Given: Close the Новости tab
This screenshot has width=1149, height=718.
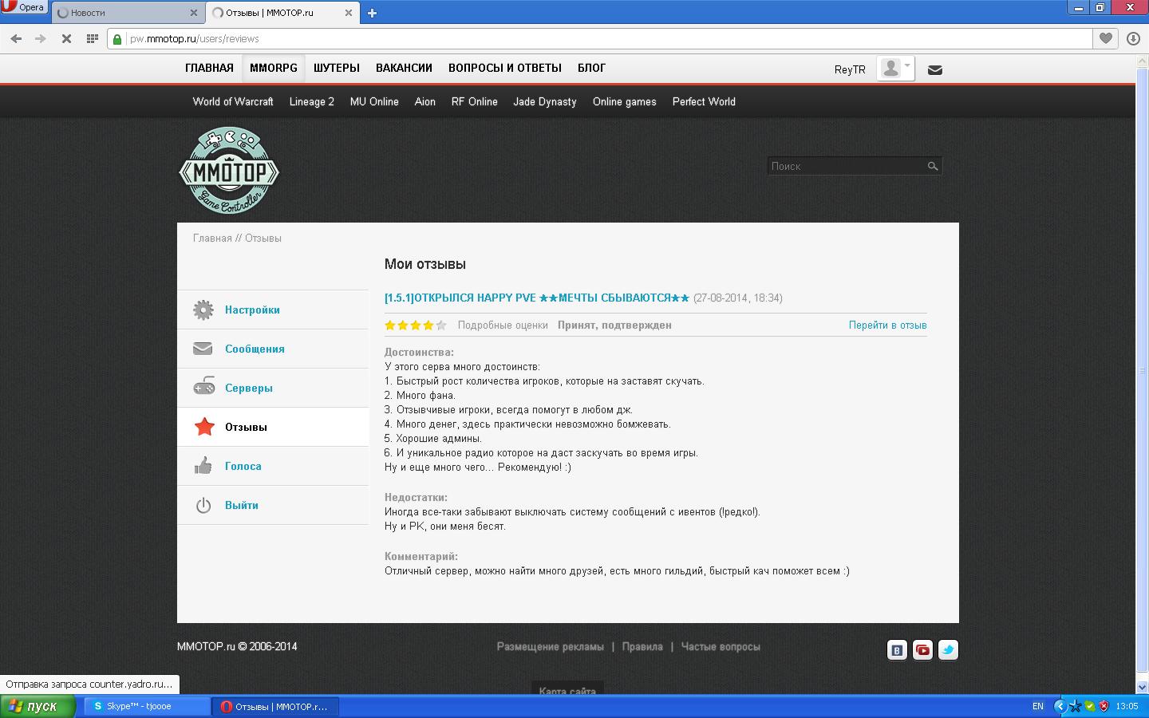Looking at the screenshot, I should coord(194,13).
